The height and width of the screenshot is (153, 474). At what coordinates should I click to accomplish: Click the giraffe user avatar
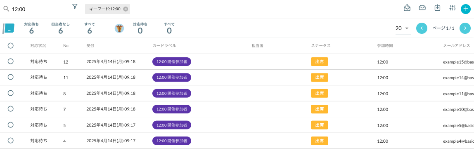[119, 29]
